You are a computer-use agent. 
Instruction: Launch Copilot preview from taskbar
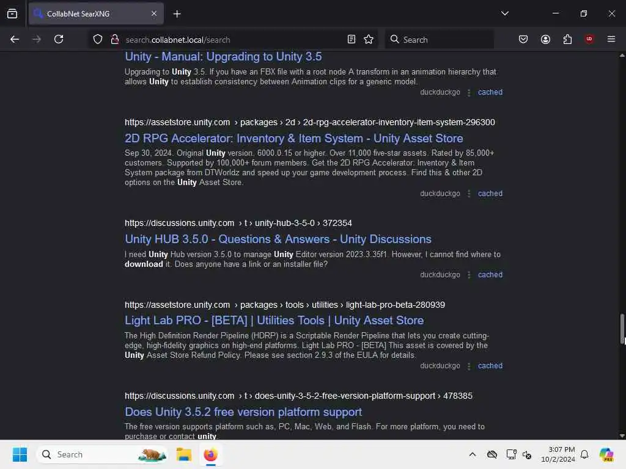click(606, 454)
